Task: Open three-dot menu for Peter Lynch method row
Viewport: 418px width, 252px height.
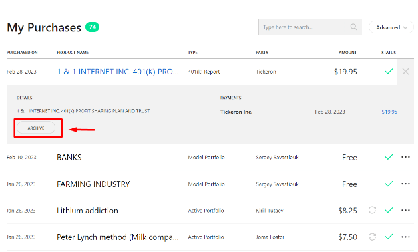Action: [405, 237]
